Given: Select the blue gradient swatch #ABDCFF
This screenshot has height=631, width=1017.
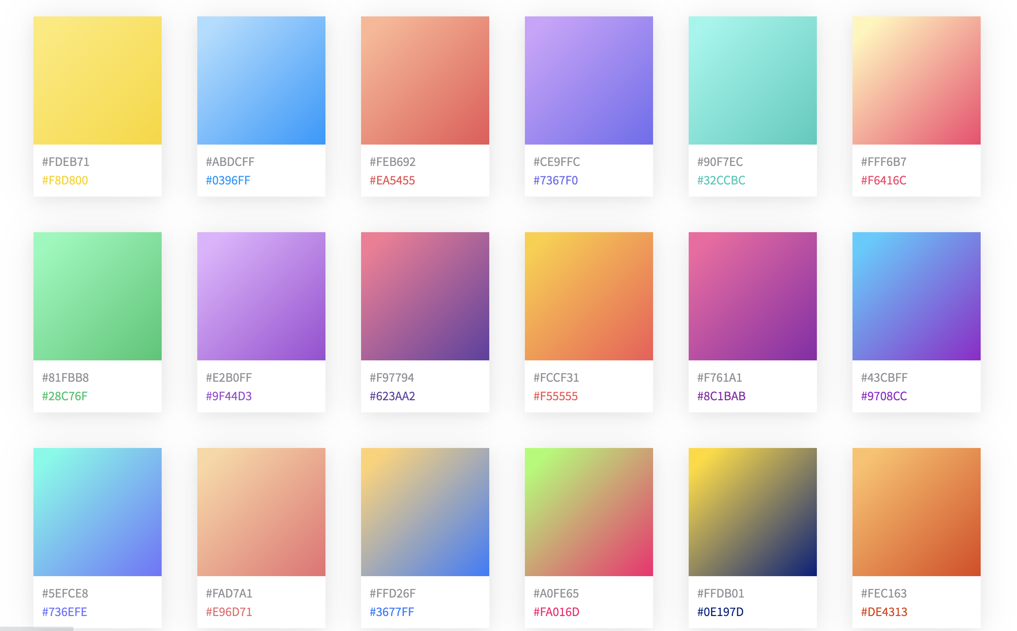Looking at the screenshot, I should (261, 80).
